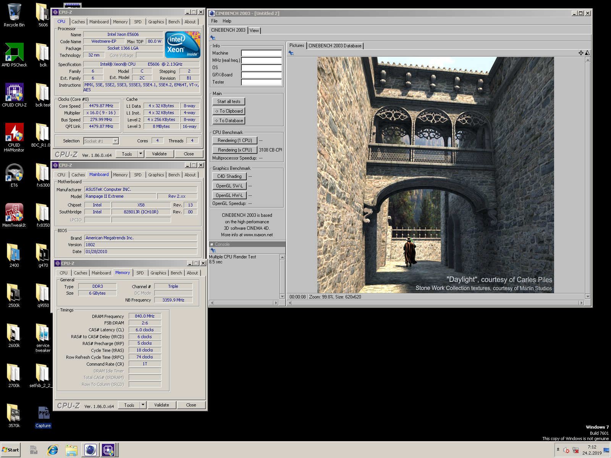The height and width of the screenshot is (458, 611).
Task: Show hidden tray icons arrow
Action: [x=558, y=450]
